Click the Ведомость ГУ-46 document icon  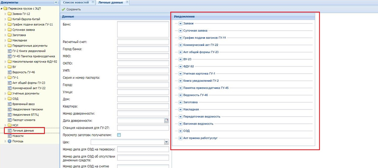click(10, 72)
